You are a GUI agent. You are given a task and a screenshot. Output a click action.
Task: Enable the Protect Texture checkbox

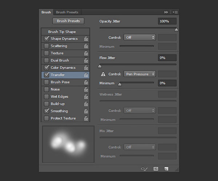(x=47, y=118)
